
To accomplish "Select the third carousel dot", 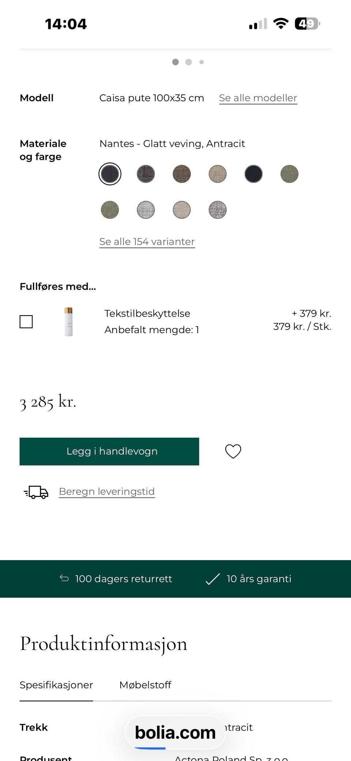I will pos(201,62).
